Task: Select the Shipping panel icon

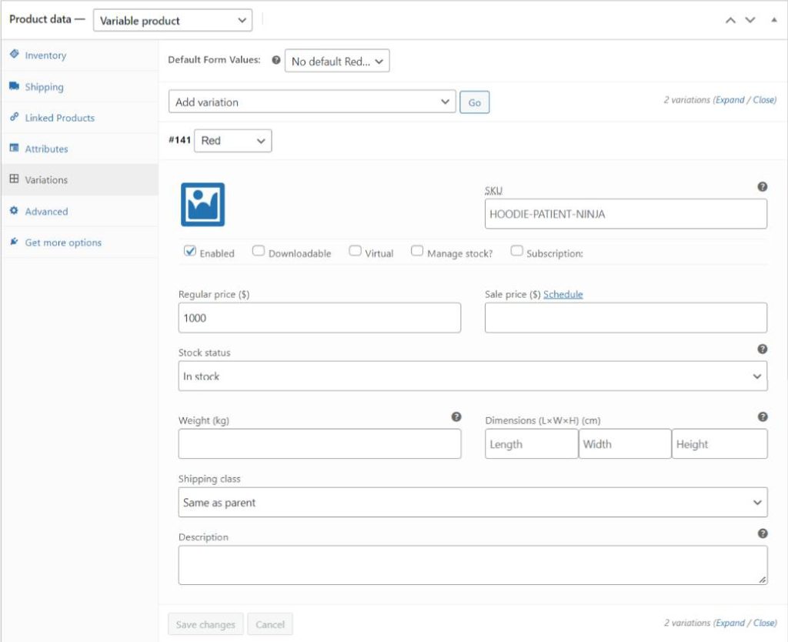Action: 14,87
